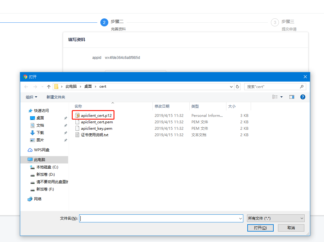324x242 pixels.
Task: Click the pin icon next to 下载
Action: tap(65, 133)
